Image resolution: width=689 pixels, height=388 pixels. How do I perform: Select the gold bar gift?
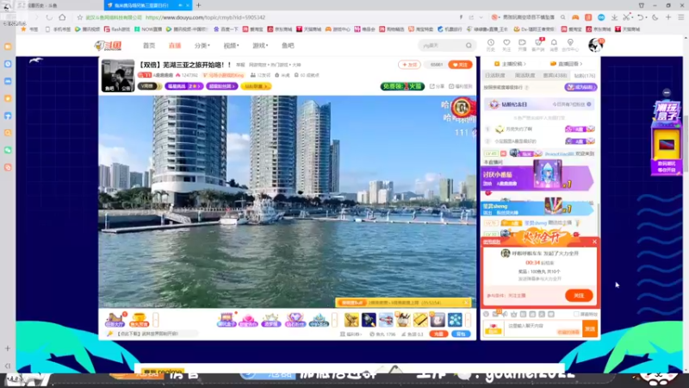point(420,320)
